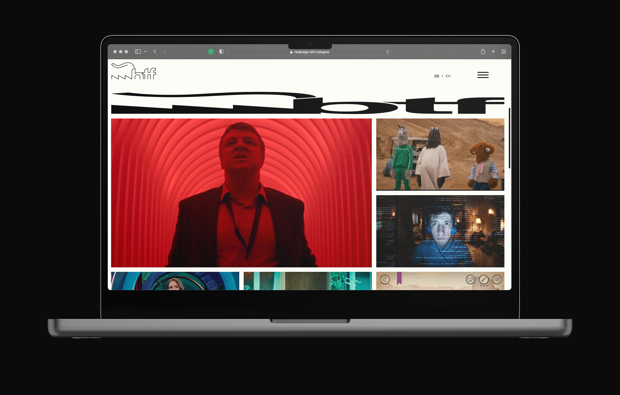Open the red tunnel man project thumbnail
Image resolution: width=620 pixels, height=395 pixels.
pos(241,193)
